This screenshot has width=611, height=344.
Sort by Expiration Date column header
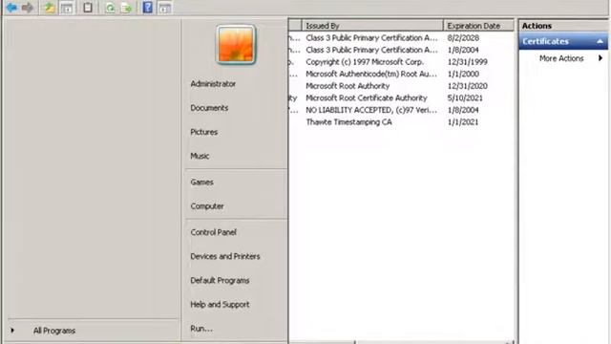coord(479,26)
